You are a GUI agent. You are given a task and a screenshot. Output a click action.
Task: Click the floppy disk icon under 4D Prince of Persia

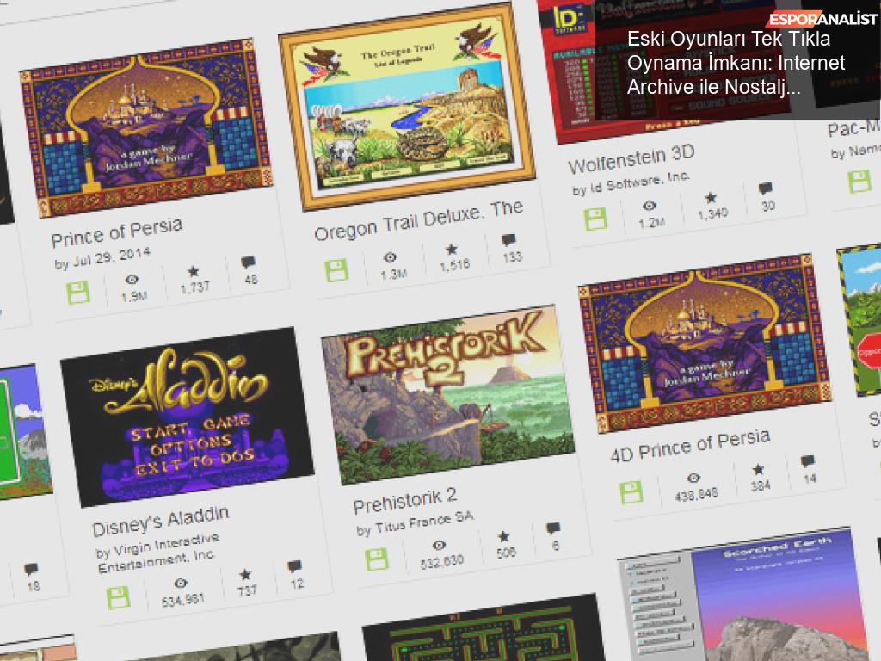[x=631, y=492]
